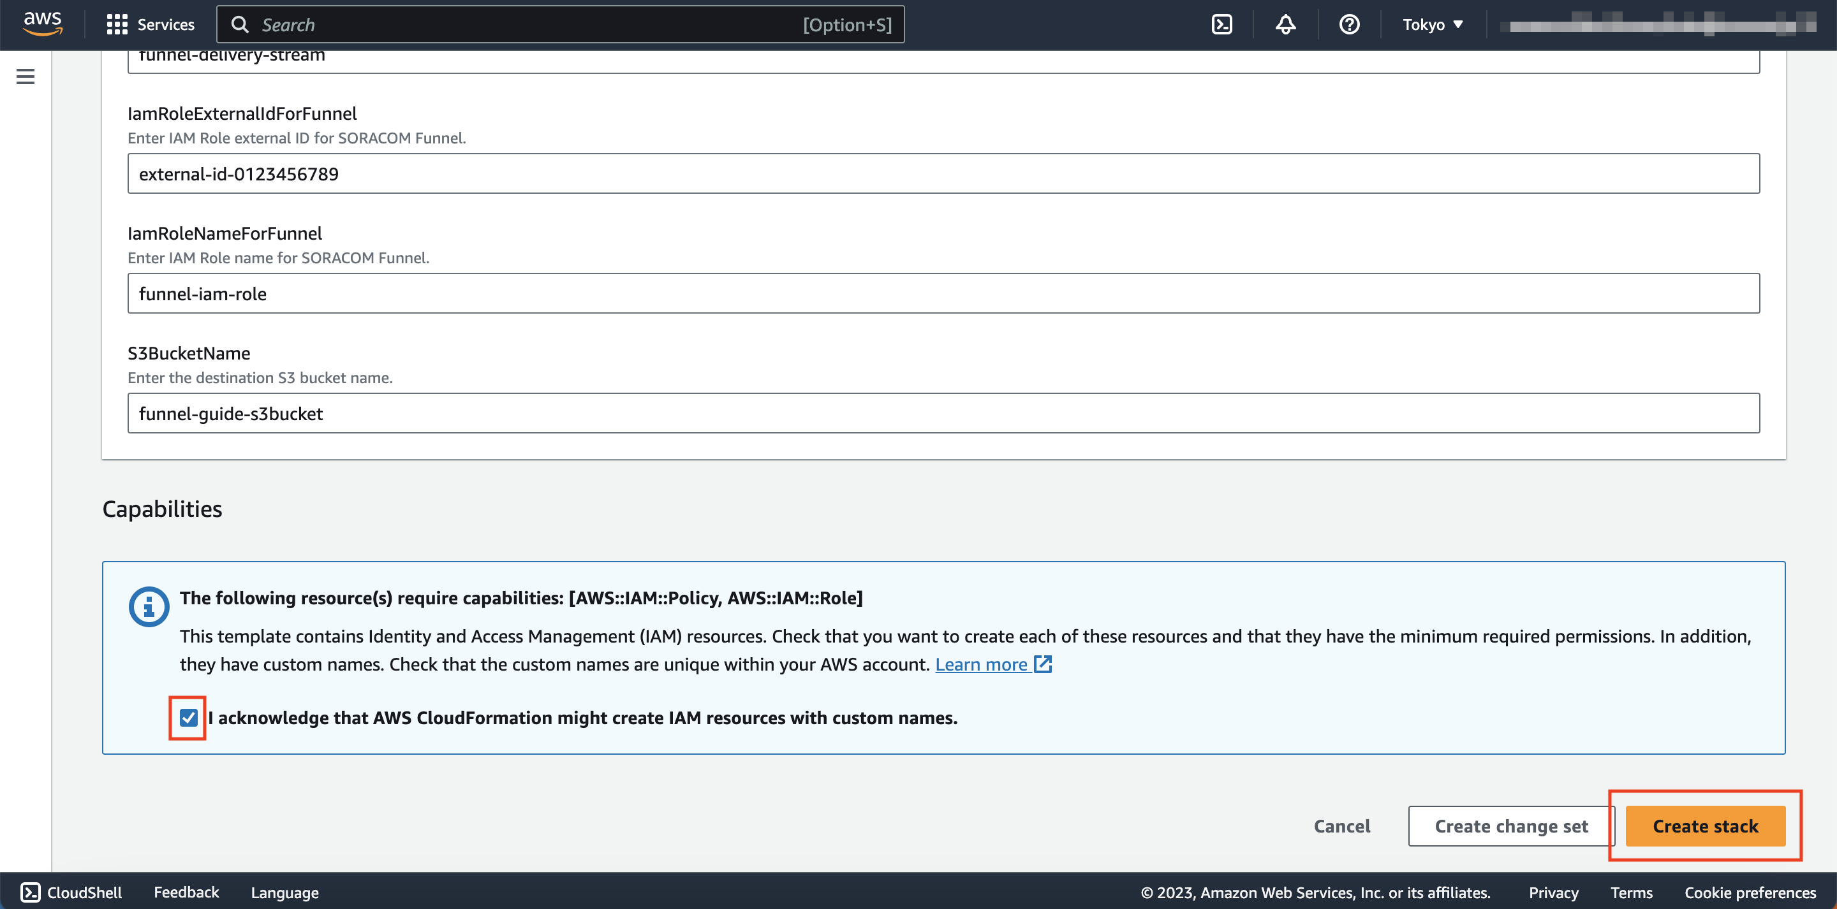
Task: Open the Privacy footer link
Action: (x=1553, y=892)
